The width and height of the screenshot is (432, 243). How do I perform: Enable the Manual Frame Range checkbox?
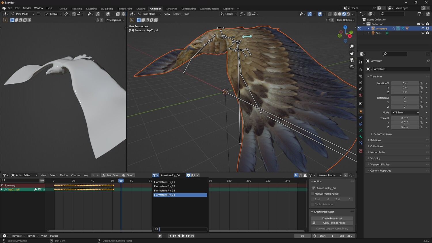312,194
